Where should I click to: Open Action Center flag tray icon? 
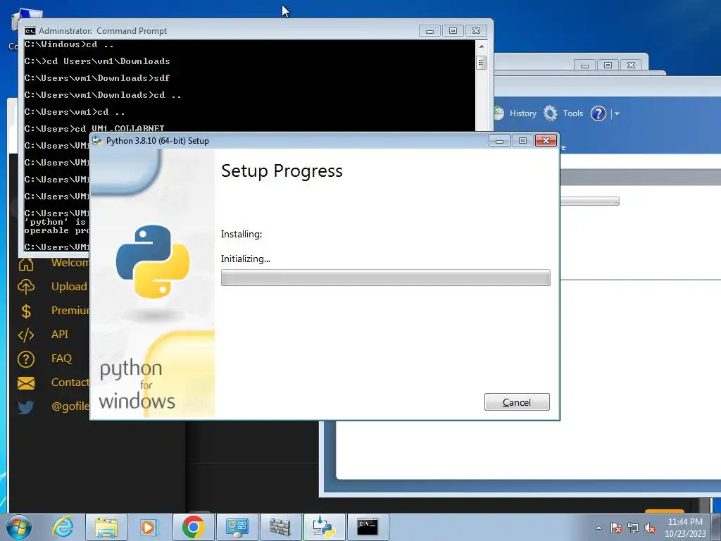point(616,528)
